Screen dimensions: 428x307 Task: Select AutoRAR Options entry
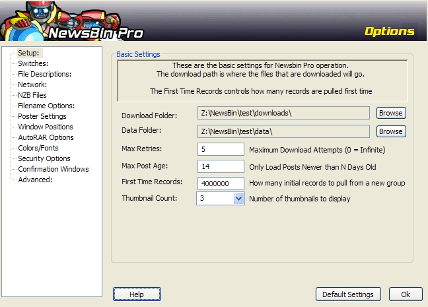point(46,137)
